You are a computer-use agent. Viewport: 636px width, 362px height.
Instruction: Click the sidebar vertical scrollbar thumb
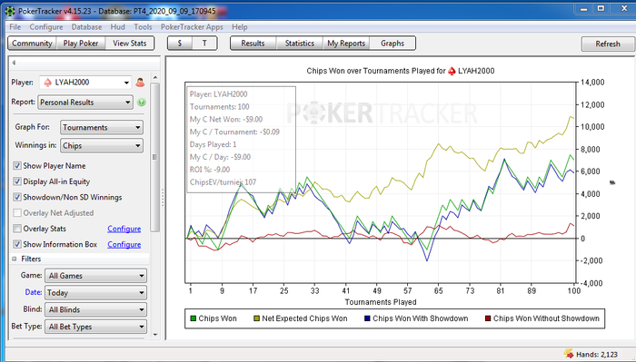[154, 157]
